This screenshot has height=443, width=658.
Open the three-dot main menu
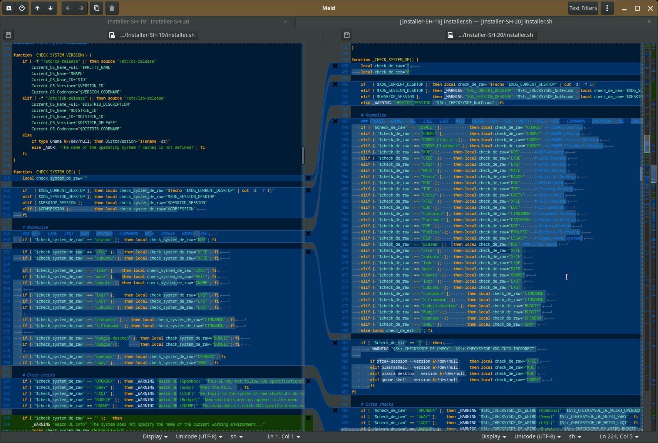(x=607, y=8)
